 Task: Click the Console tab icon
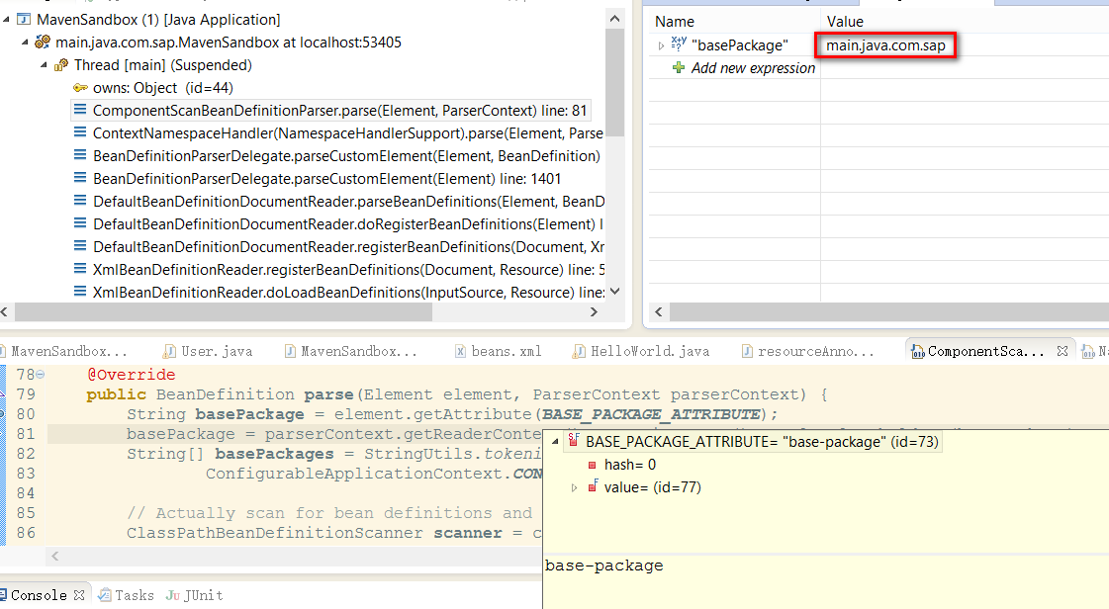[5, 595]
